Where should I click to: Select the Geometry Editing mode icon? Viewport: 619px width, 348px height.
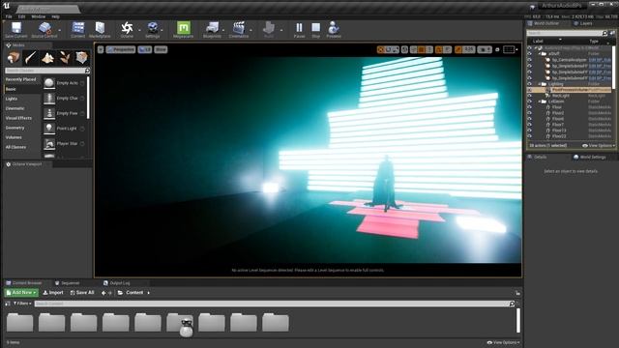point(81,58)
